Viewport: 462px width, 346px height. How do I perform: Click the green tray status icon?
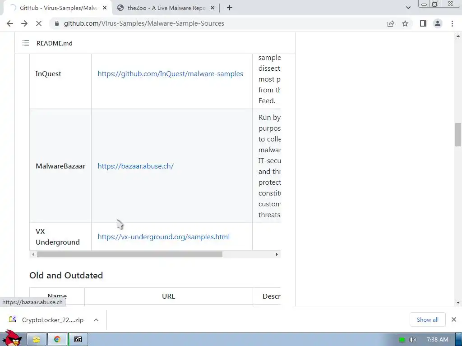tap(402, 340)
